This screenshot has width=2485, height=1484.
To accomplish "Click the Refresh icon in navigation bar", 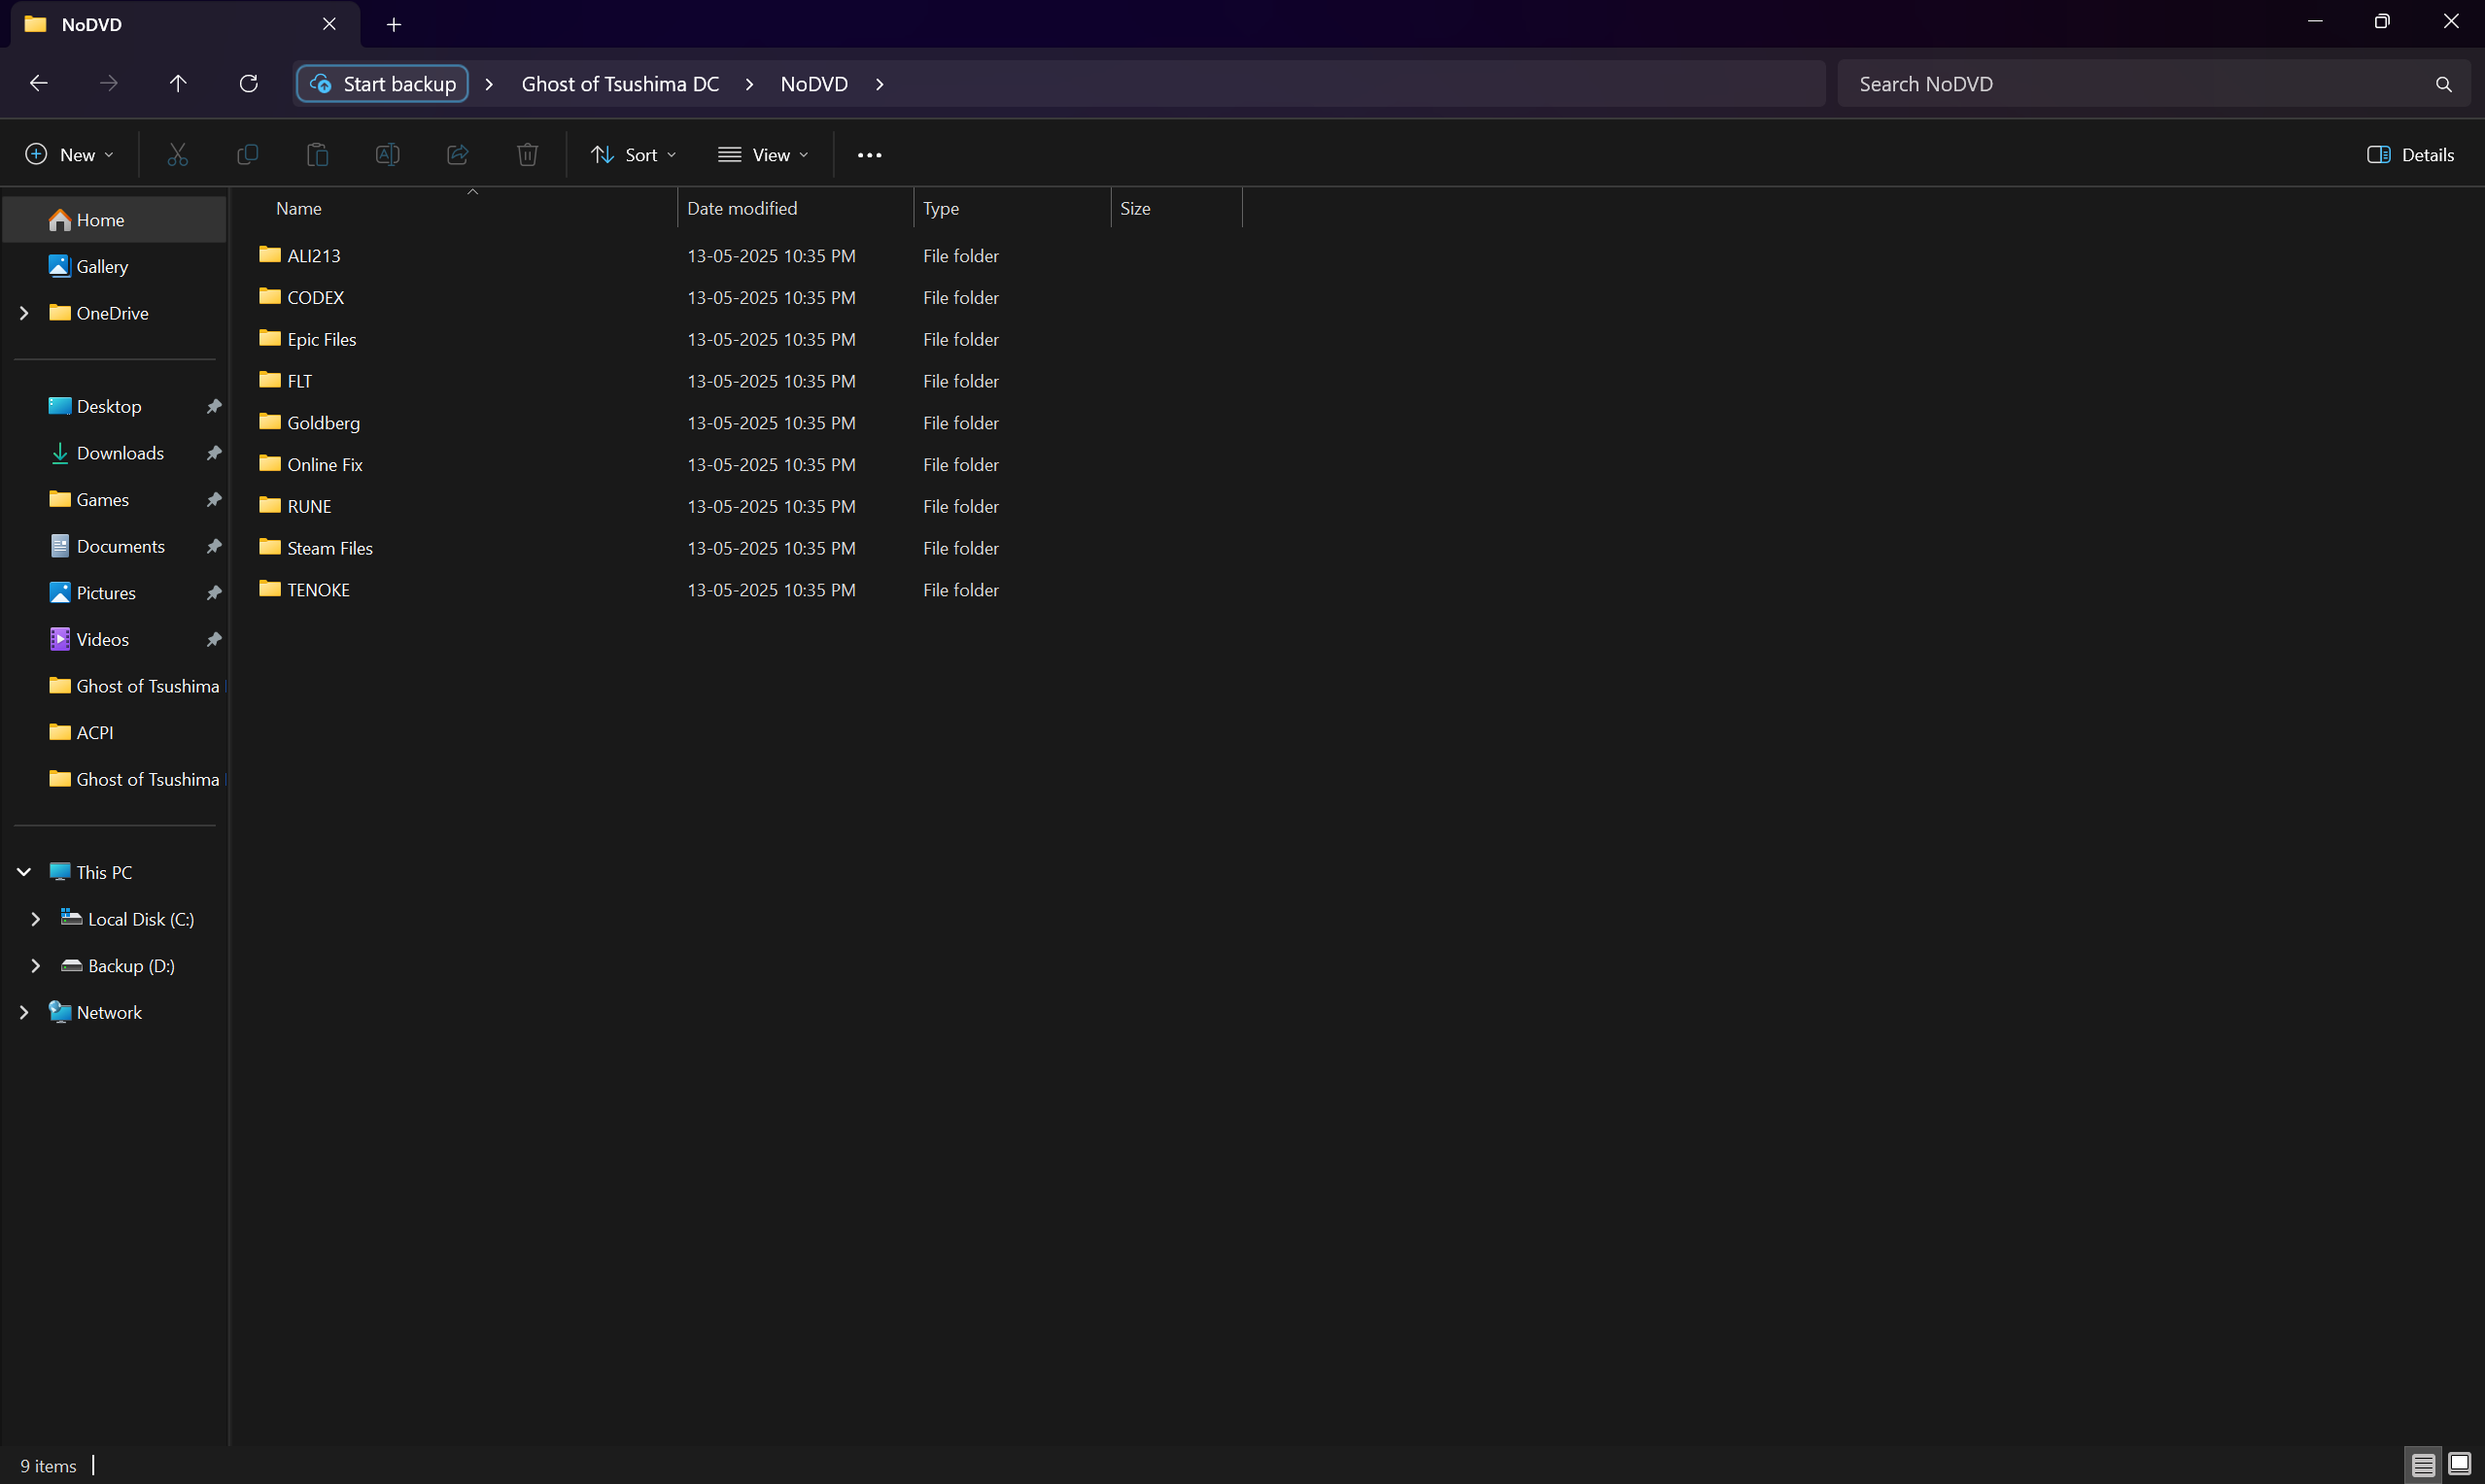I will 248,84.
